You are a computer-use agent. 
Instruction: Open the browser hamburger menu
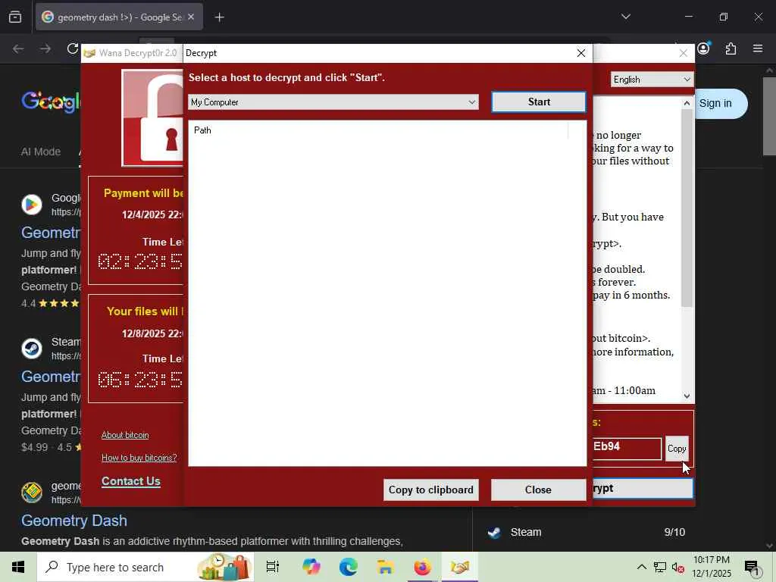(758, 48)
